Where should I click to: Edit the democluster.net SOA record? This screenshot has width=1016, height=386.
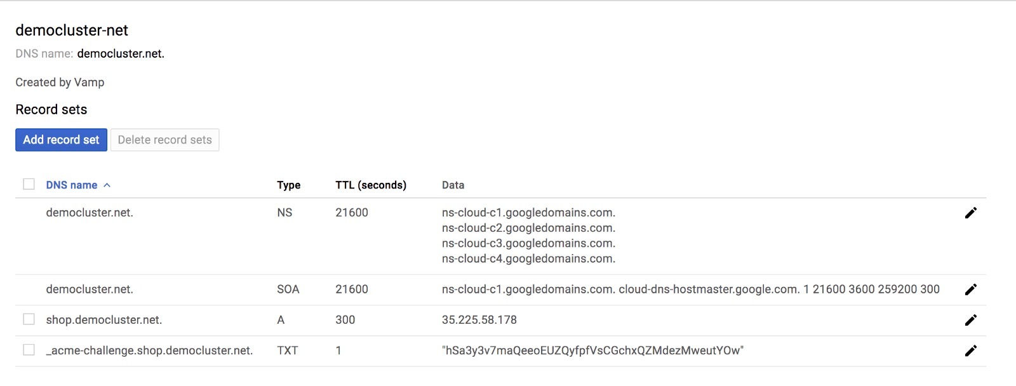tap(970, 289)
